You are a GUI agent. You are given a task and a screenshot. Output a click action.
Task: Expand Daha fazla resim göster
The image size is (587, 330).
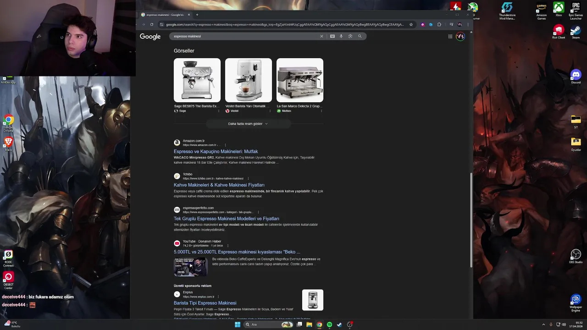coord(248,124)
